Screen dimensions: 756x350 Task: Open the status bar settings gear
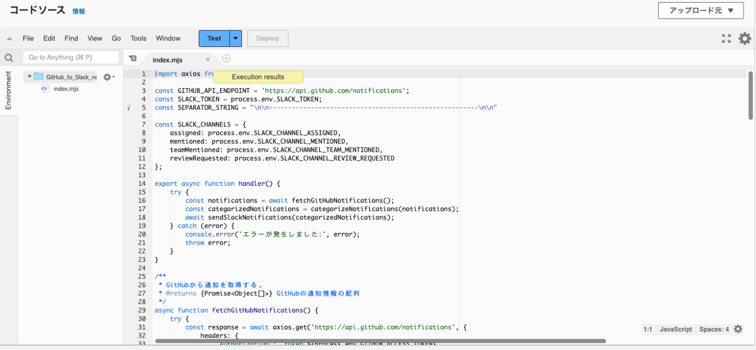pyautogui.click(x=738, y=329)
